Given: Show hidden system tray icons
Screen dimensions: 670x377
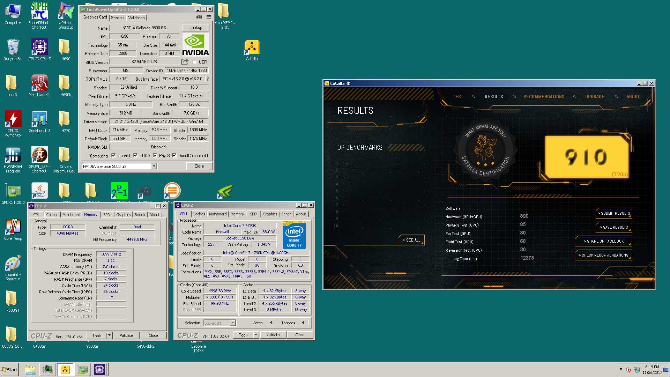Looking at the screenshot, I should (x=621, y=369).
